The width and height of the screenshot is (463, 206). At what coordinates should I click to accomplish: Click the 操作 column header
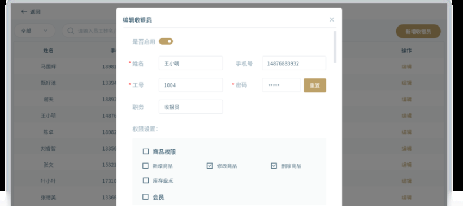[406, 50]
